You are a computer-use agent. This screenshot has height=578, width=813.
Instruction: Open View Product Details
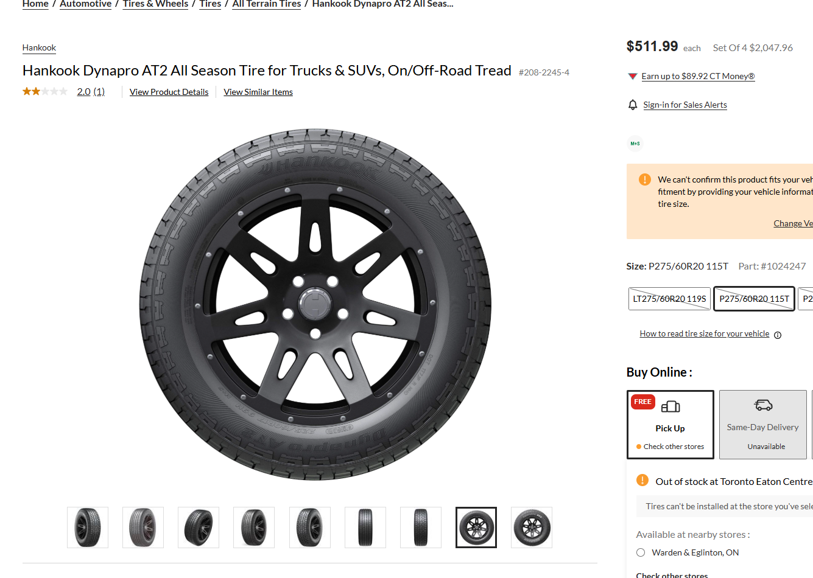(x=169, y=91)
